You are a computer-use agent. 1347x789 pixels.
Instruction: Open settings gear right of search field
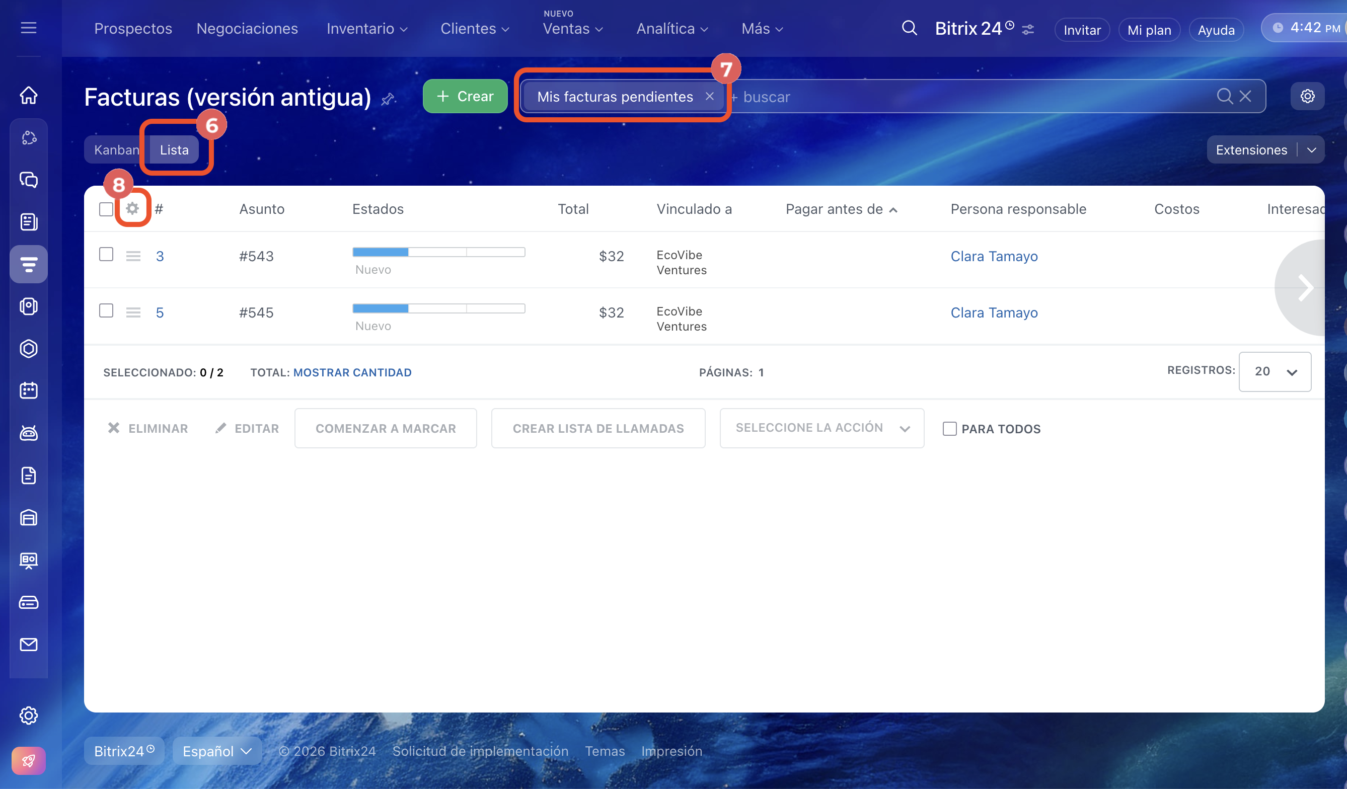click(1307, 97)
